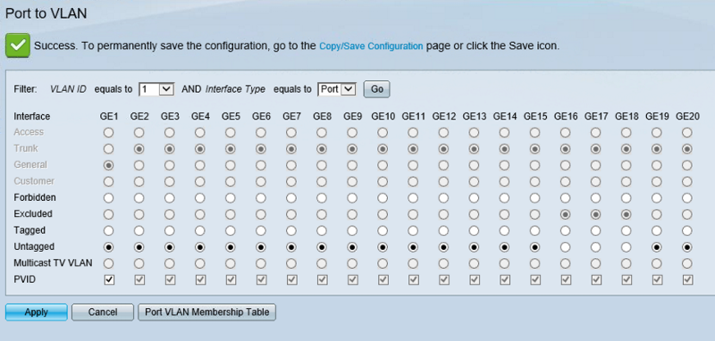Open the VLAN ID dropdown
Screen dimensions: 715x341
[156, 89]
